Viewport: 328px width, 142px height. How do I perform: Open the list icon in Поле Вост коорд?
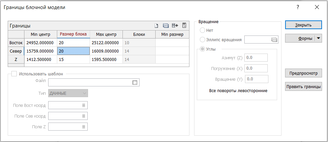pyautogui.click(x=83, y=105)
